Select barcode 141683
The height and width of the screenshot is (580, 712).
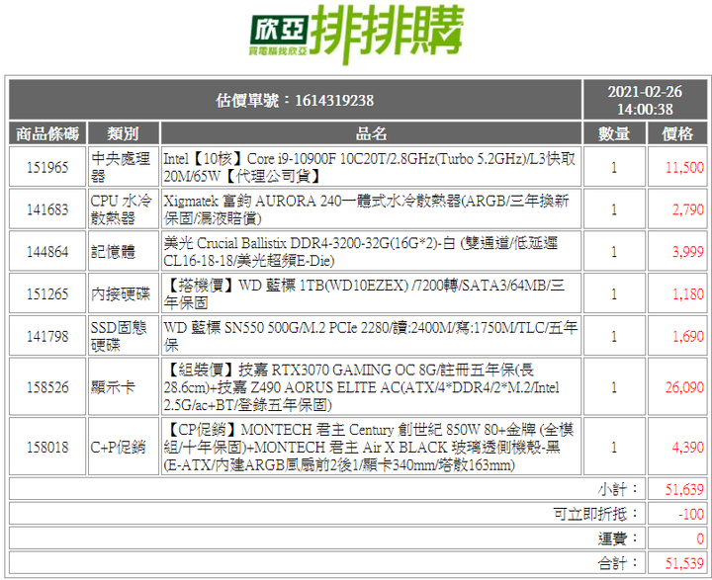pyautogui.click(x=47, y=209)
